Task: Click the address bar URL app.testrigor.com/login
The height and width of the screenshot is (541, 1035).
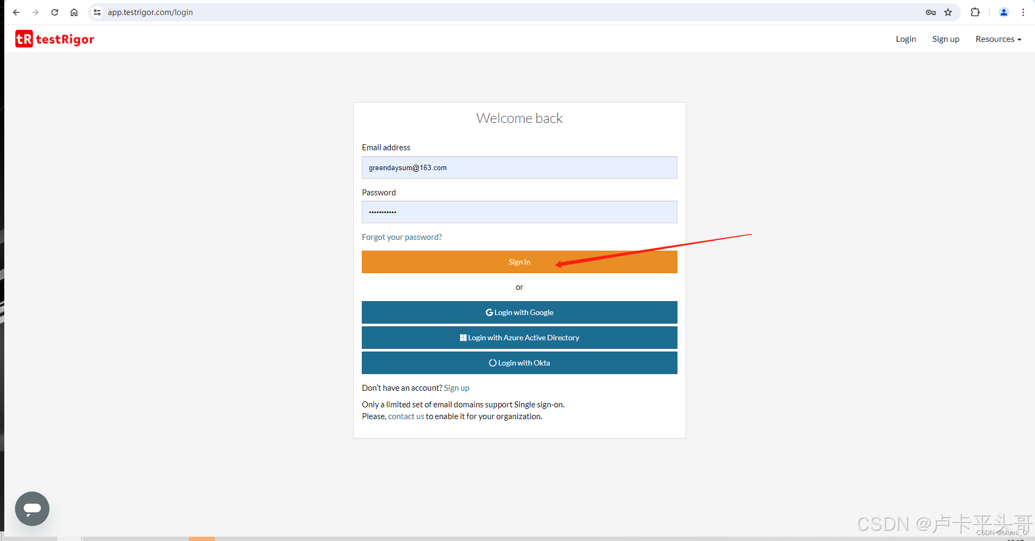Action: pos(150,12)
